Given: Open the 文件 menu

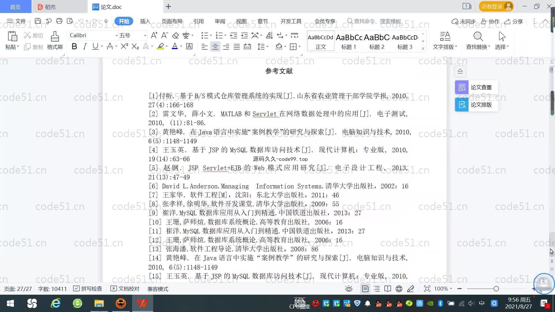Looking at the screenshot, I should [x=16, y=21].
